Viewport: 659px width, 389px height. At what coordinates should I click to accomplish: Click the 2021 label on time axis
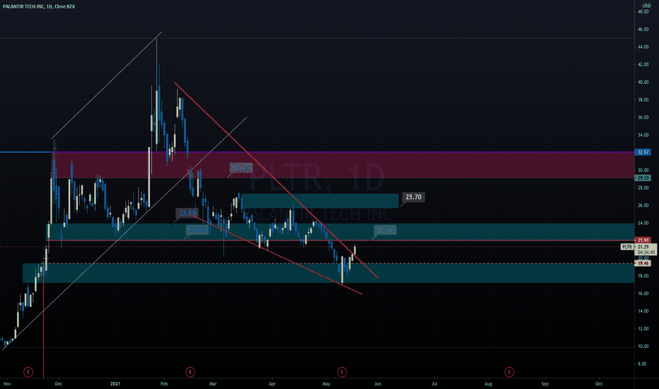coord(115,383)
